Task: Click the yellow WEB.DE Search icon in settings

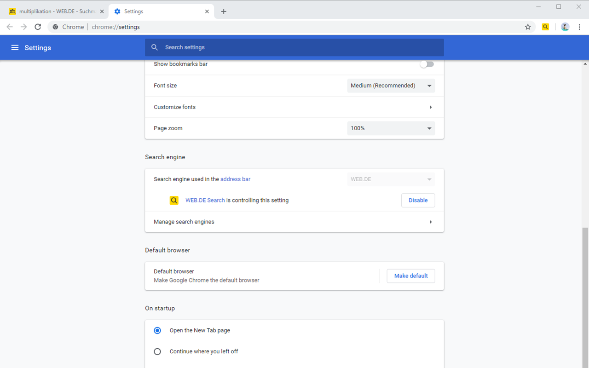Action: (x=174, y=201)
